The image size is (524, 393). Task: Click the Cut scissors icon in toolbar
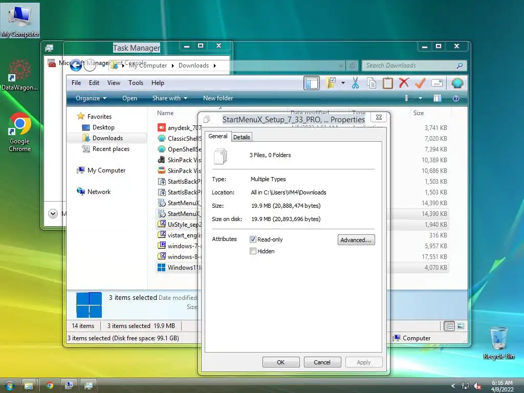(x=355, y=83)
